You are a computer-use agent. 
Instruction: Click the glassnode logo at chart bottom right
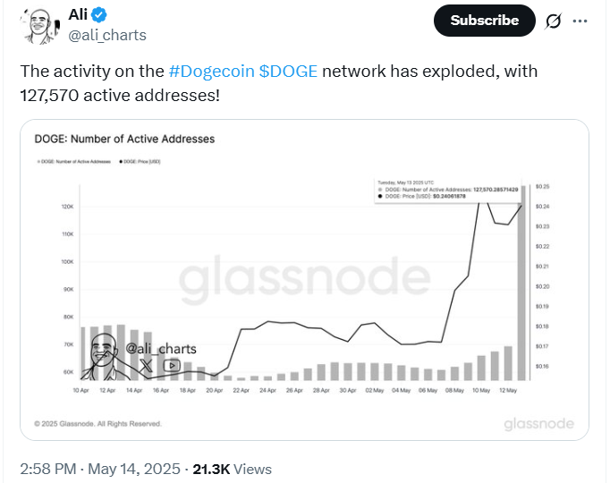(538, 423)
